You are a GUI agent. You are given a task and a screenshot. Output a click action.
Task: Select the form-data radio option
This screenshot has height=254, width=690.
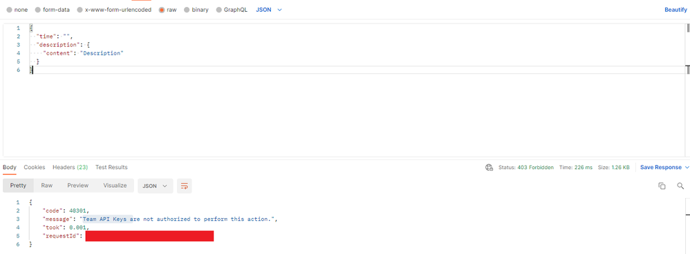click(37, 10)
